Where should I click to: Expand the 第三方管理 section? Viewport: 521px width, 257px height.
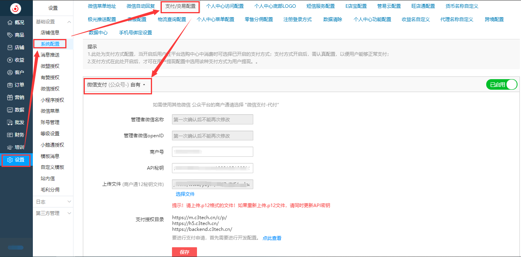coord(53,213)
